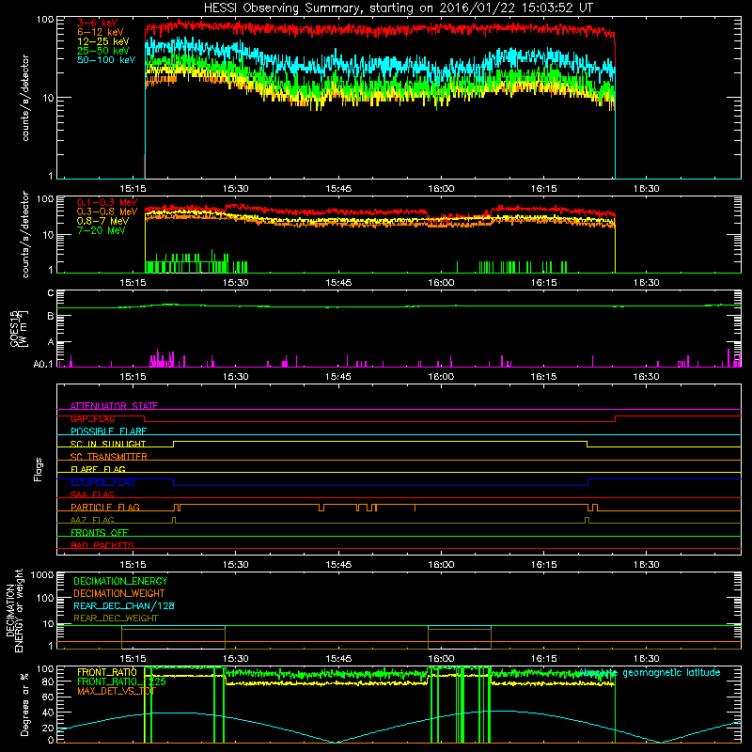The image size is (752, 752).
Task: Select the GAP_FLAG label
Action: (x=92, y=418)
